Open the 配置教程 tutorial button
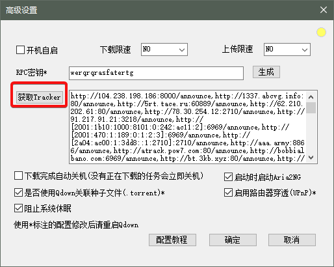 click(x=172, y=240)
